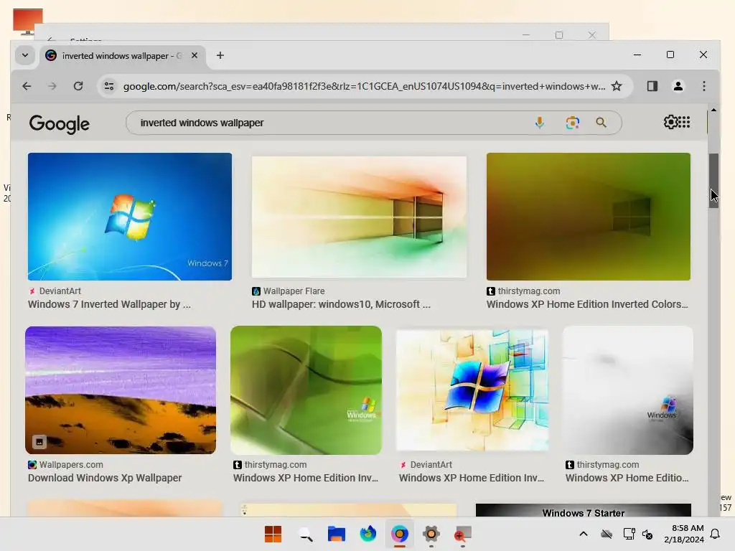Open Firefox from the taskbar
This screenshot has height=551, width=735.
[x=368, y=534]
